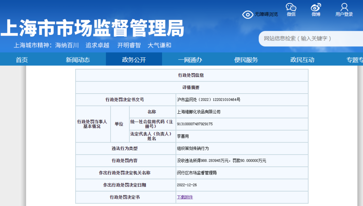Viewport: 363px width, 206px height.
Task: Click the WeChat icon in header
Action: 291,7
